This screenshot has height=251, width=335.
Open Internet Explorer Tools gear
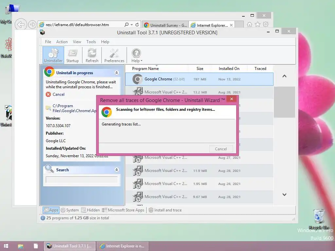tap(266, 24)
